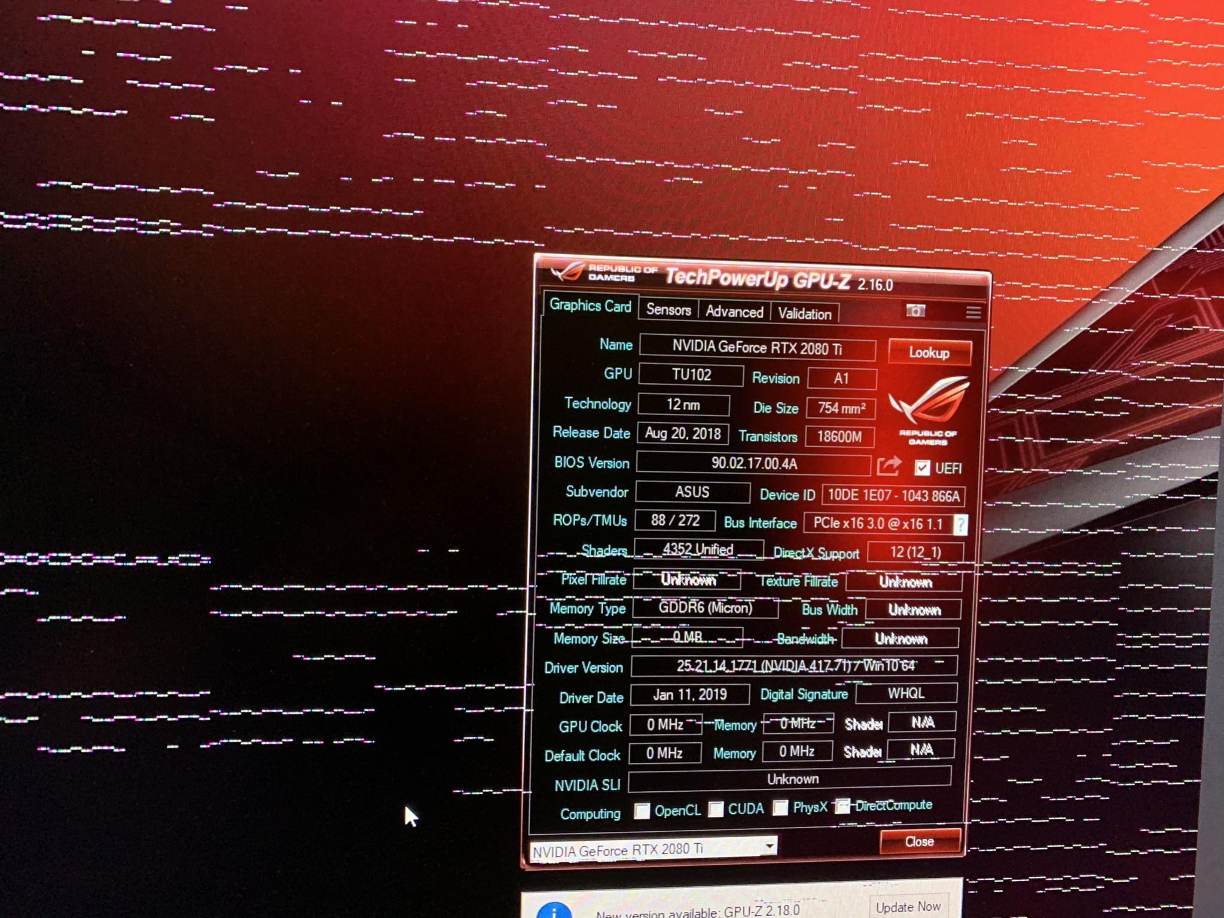Check the DirectCompute checkbox
The image size is (1224, 918).
[842, 806]
